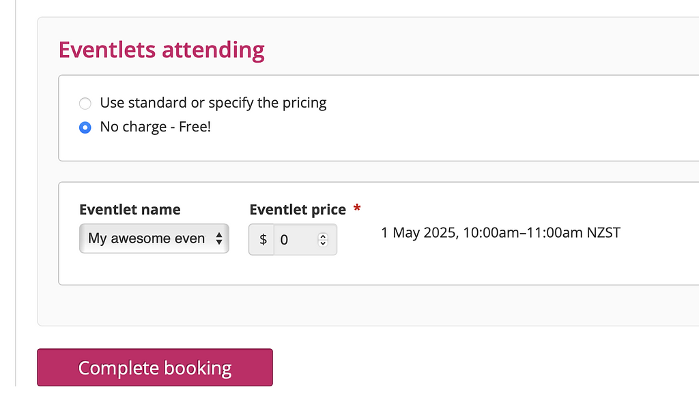Click "My awesome even" selected option text
The height and width of the screenshot is (402, 699).
click(146, 238)
